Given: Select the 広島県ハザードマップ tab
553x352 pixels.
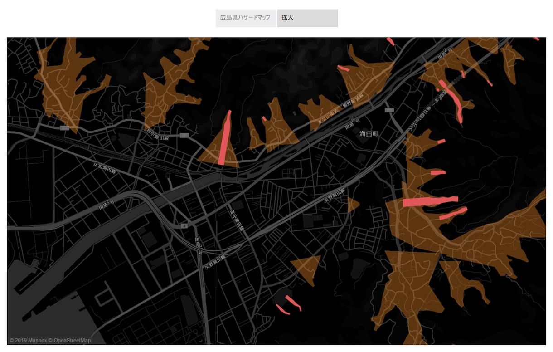Looking at the screenshot, I should point(246,18).
